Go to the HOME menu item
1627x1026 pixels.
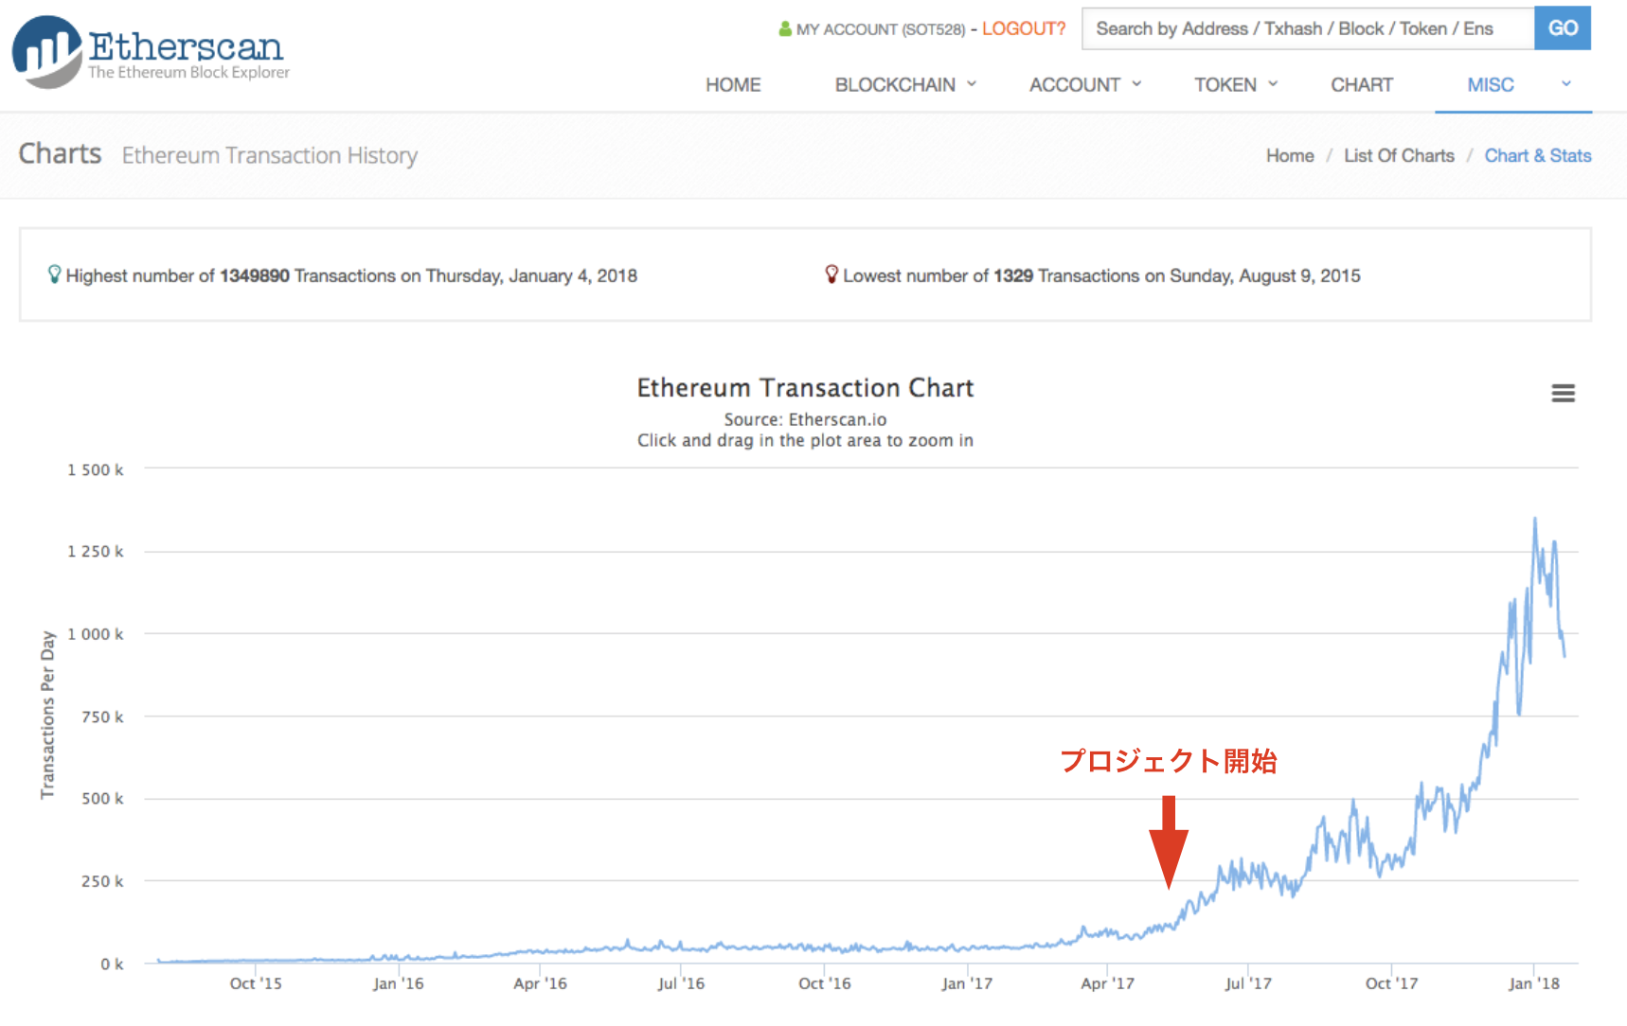coord(733,85)
